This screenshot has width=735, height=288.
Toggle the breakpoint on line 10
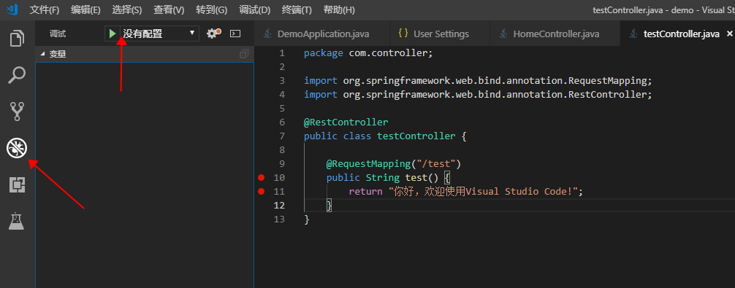click(x=262, y=178)
